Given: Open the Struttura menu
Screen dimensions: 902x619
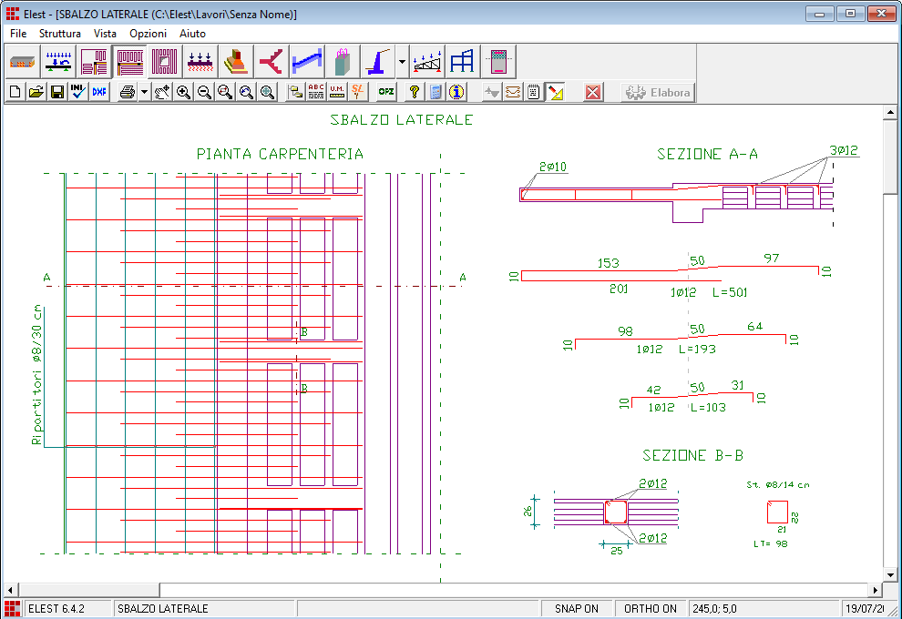Looking at the screenshot, I should [x=60, y=33].
